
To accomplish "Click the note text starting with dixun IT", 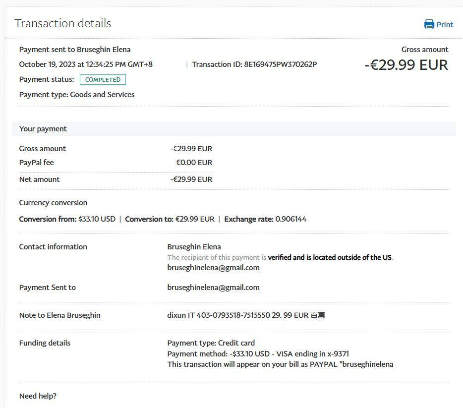I will pyautogui.click(x=246, y=315).
